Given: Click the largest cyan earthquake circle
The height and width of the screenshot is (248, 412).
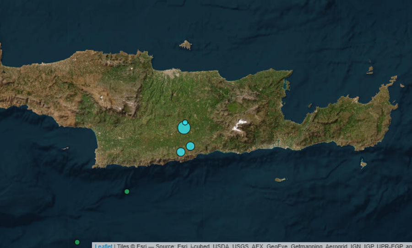Looking at the screenshot, I should 184,128.
